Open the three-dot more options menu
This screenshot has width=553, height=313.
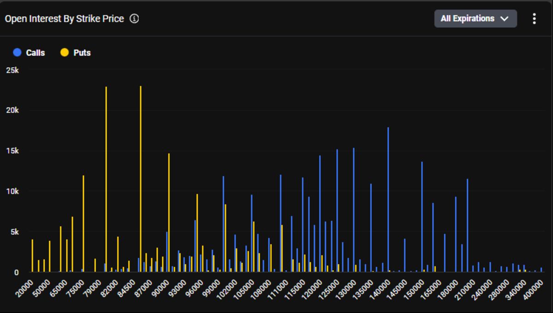coord(534,19)
